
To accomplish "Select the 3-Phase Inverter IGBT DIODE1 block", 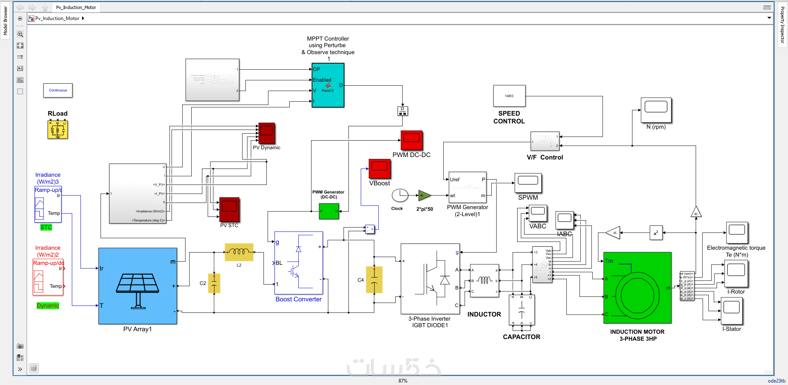I will coord(430,279).
